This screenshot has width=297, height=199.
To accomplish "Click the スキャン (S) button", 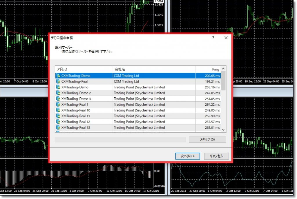I will 207,139.
